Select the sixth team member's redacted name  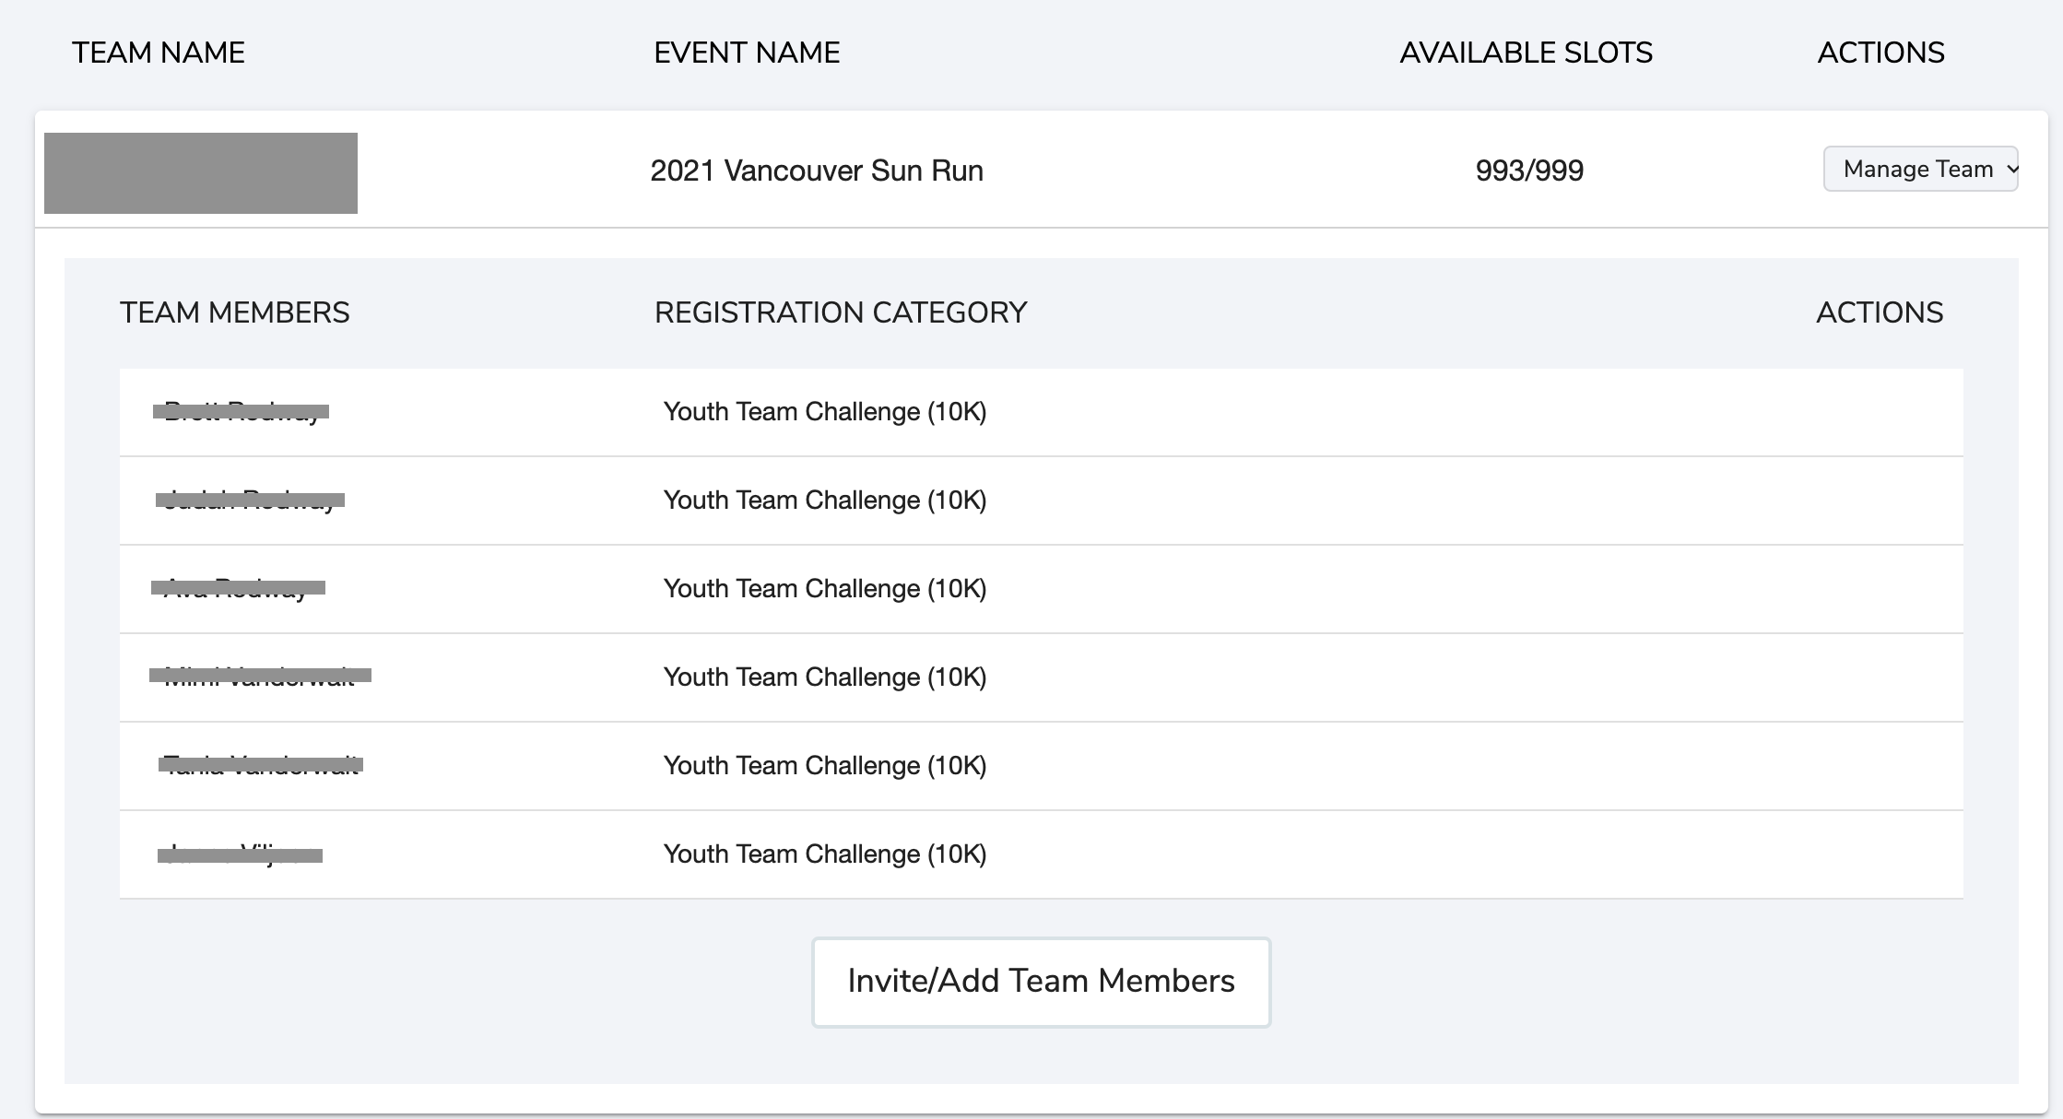240,854
